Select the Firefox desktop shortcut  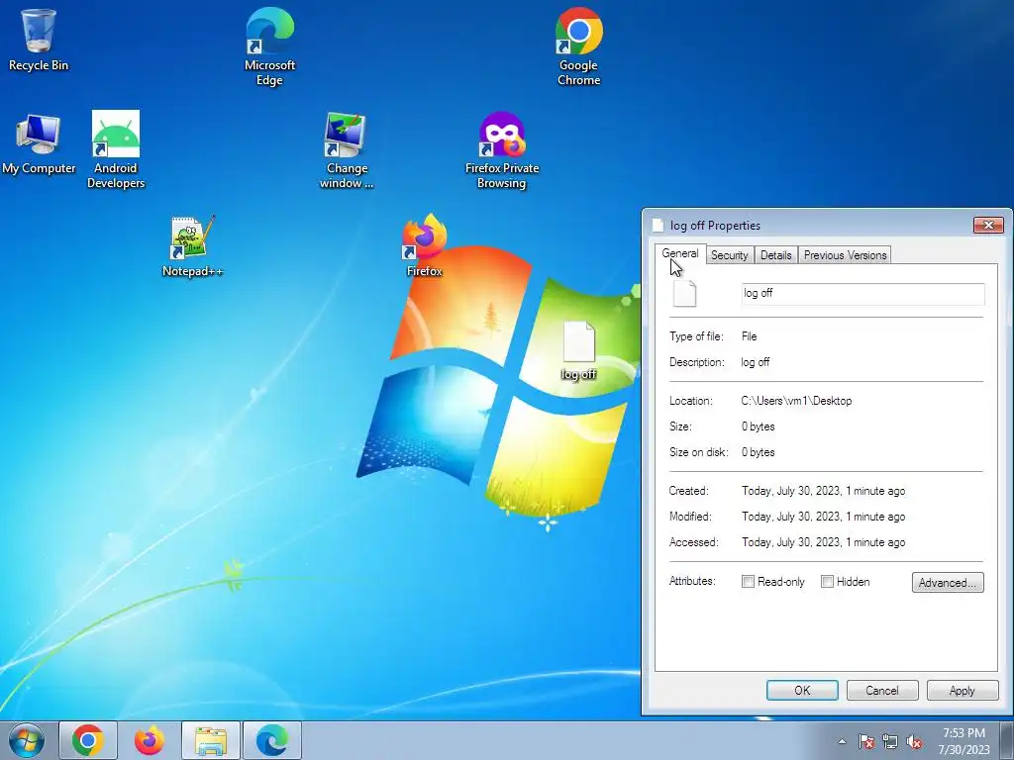(x=424, y=245)
